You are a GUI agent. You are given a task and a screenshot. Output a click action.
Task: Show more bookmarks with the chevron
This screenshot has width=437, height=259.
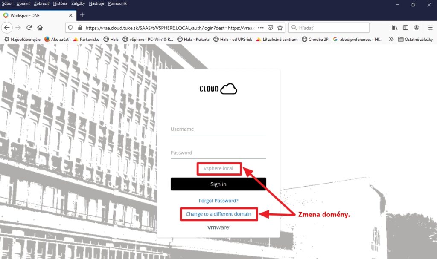pyautogui.click(x=391, y=39)
